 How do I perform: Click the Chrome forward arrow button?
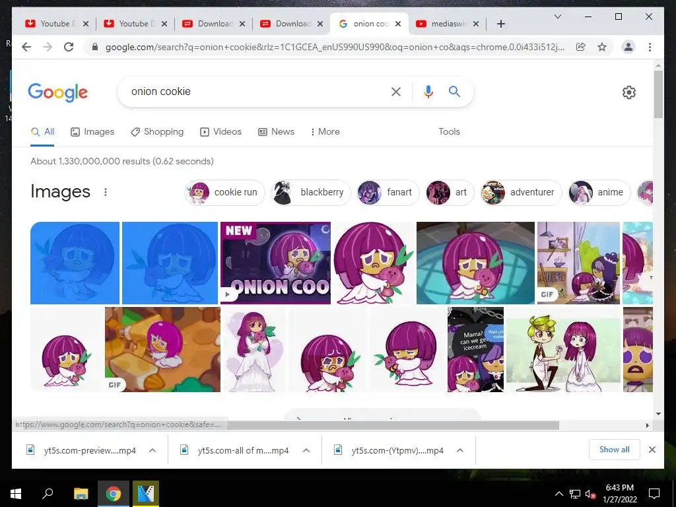click(48, 47)
